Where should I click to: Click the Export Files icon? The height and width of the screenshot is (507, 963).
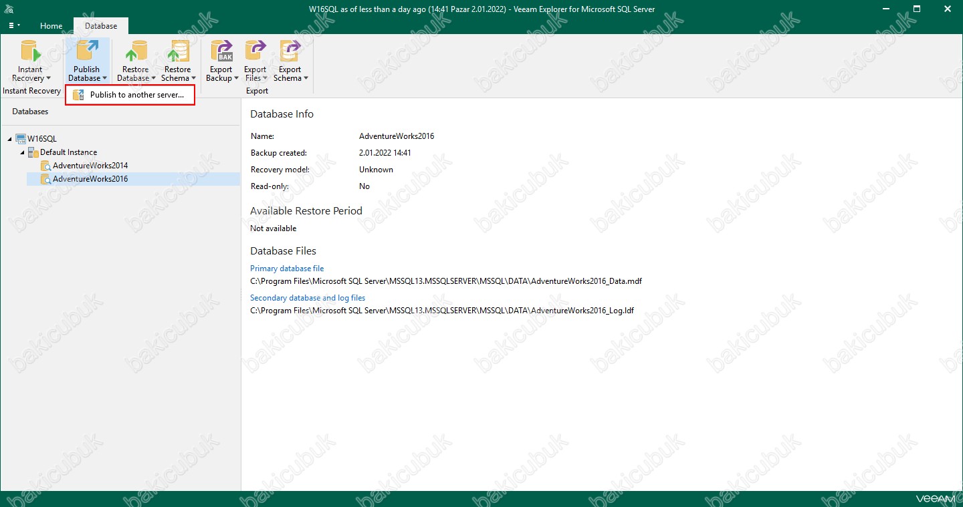click(x=255, y=51)
